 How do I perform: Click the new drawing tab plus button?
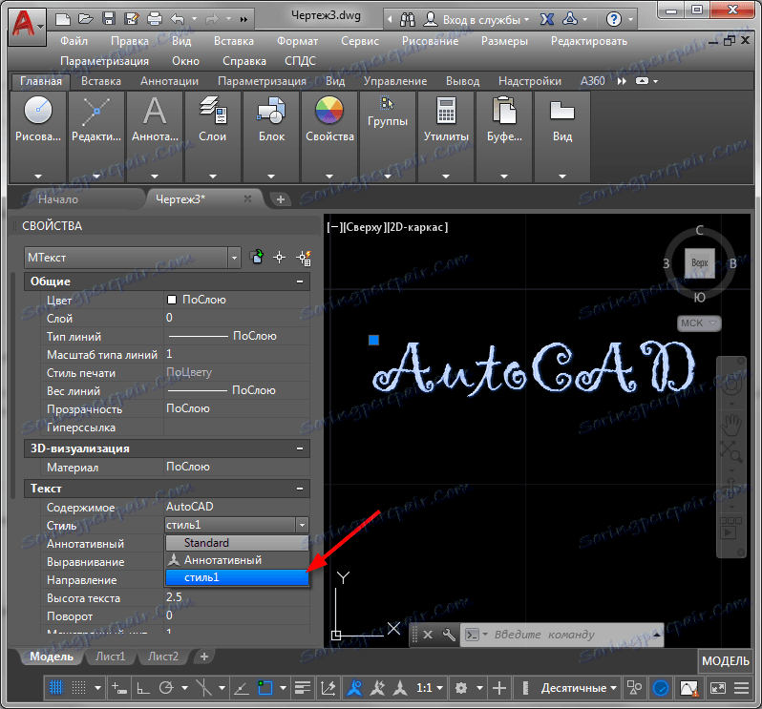point(281,199)
